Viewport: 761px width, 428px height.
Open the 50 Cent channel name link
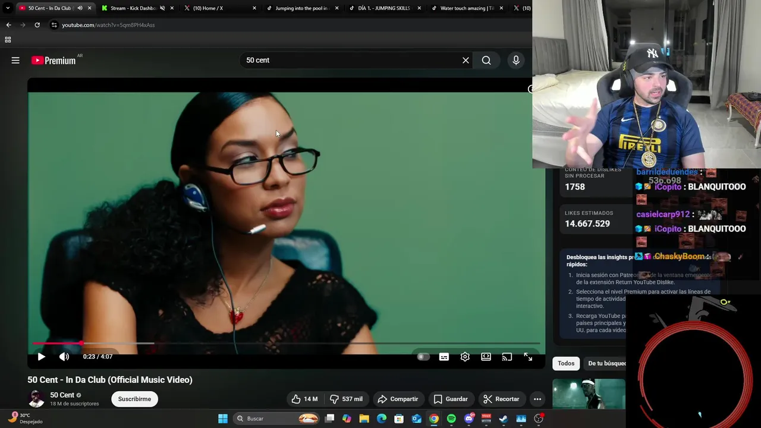[62, 395]
